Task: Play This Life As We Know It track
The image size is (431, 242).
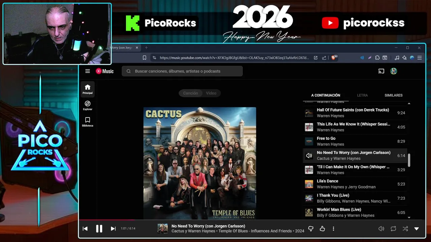Action: coord(355,127)
